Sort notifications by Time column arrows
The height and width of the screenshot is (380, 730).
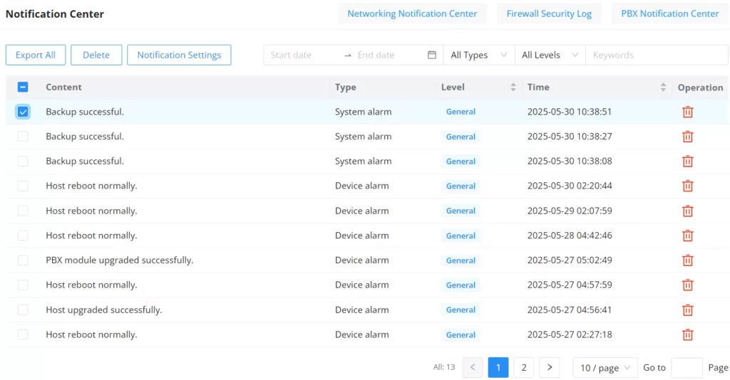pos(663,87)
